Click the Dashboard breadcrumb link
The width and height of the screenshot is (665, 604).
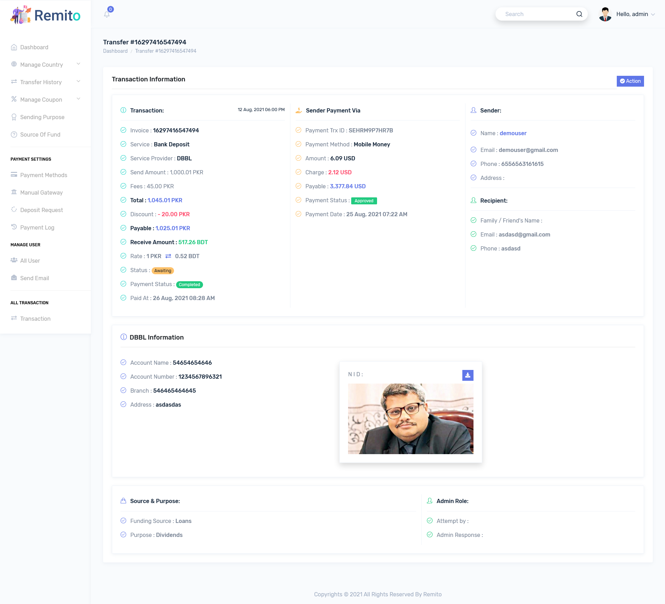click(115, 51)
